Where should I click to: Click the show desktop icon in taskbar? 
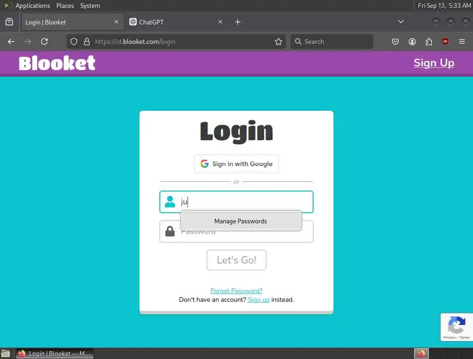[x=6, y=353]
